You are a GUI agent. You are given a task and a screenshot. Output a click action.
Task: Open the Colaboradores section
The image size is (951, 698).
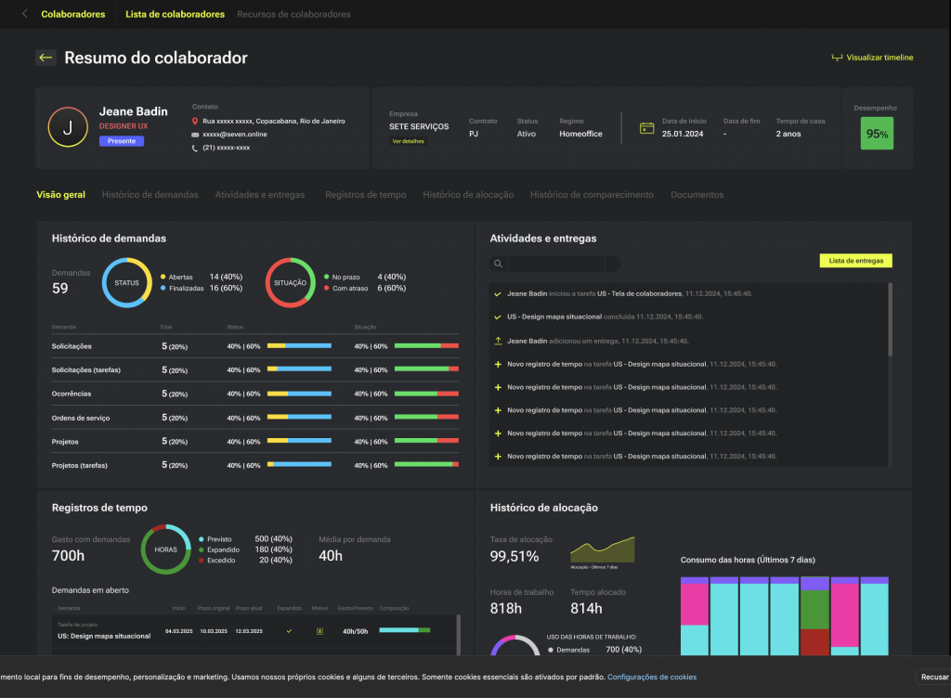pyautogui.click(x=72, y=14)
